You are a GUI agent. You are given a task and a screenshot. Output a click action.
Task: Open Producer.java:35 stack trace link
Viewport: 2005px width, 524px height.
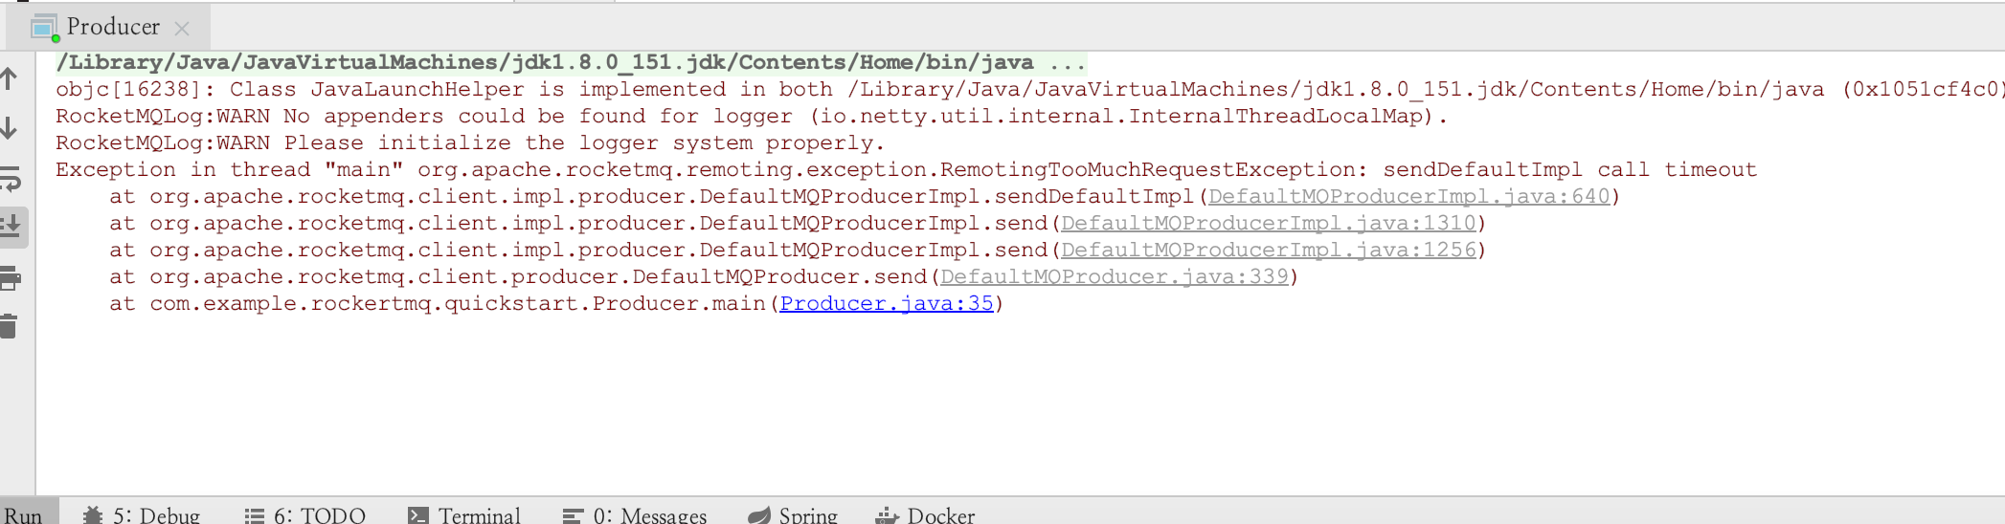(x=886, y=304)
